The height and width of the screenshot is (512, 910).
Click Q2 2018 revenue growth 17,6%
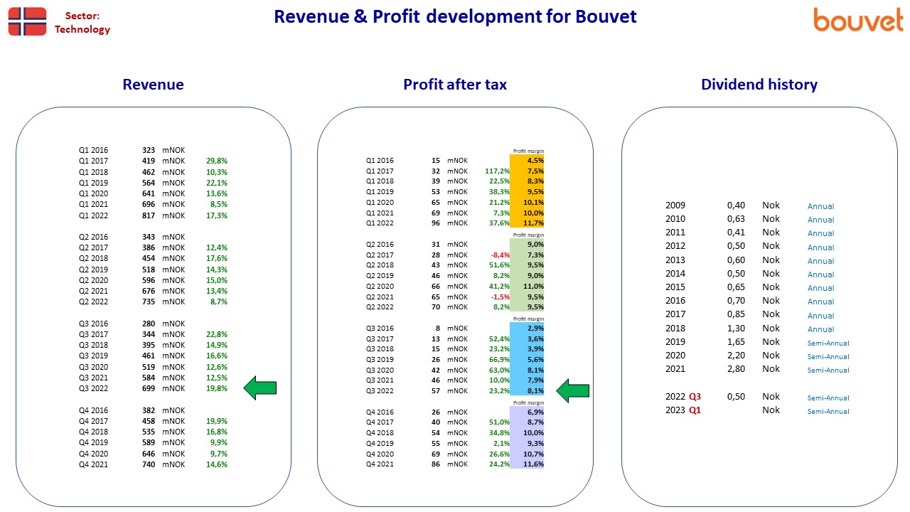[x=217, y=258]
